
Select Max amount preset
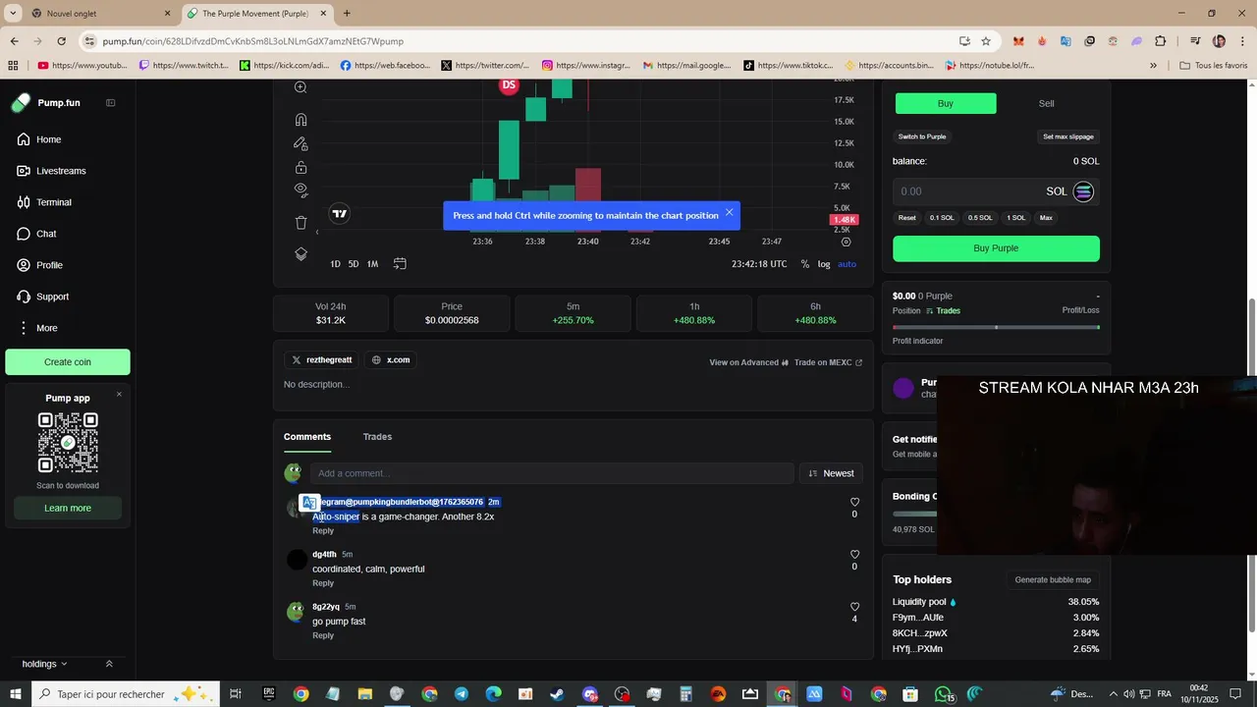[1046, 218]
